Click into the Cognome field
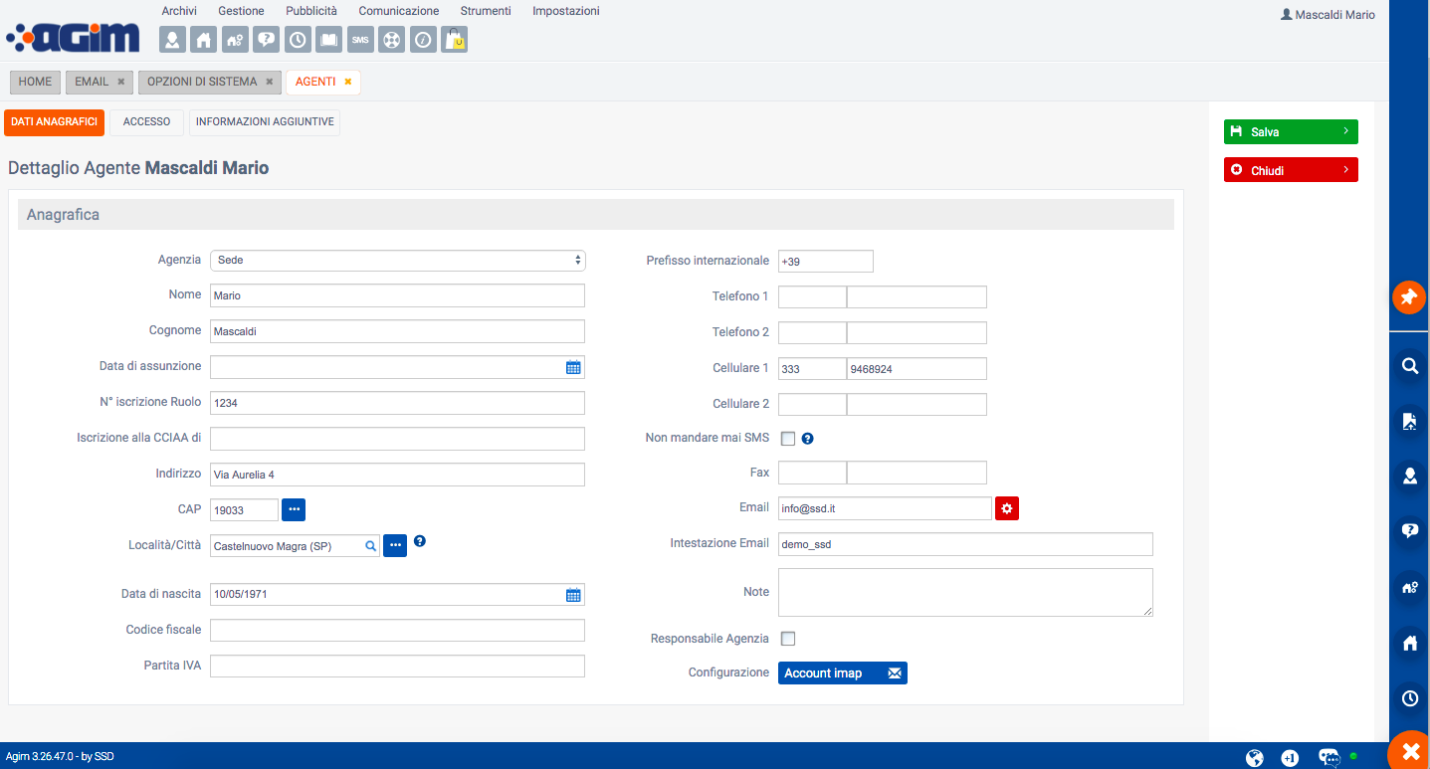The image size is (1430, 769). pyautogui.click(x=397, y=331)
